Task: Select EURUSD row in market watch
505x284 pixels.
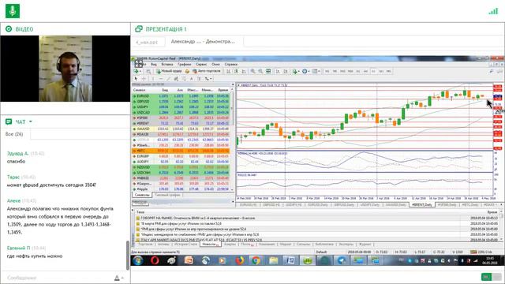Action: tap(181, 96)
